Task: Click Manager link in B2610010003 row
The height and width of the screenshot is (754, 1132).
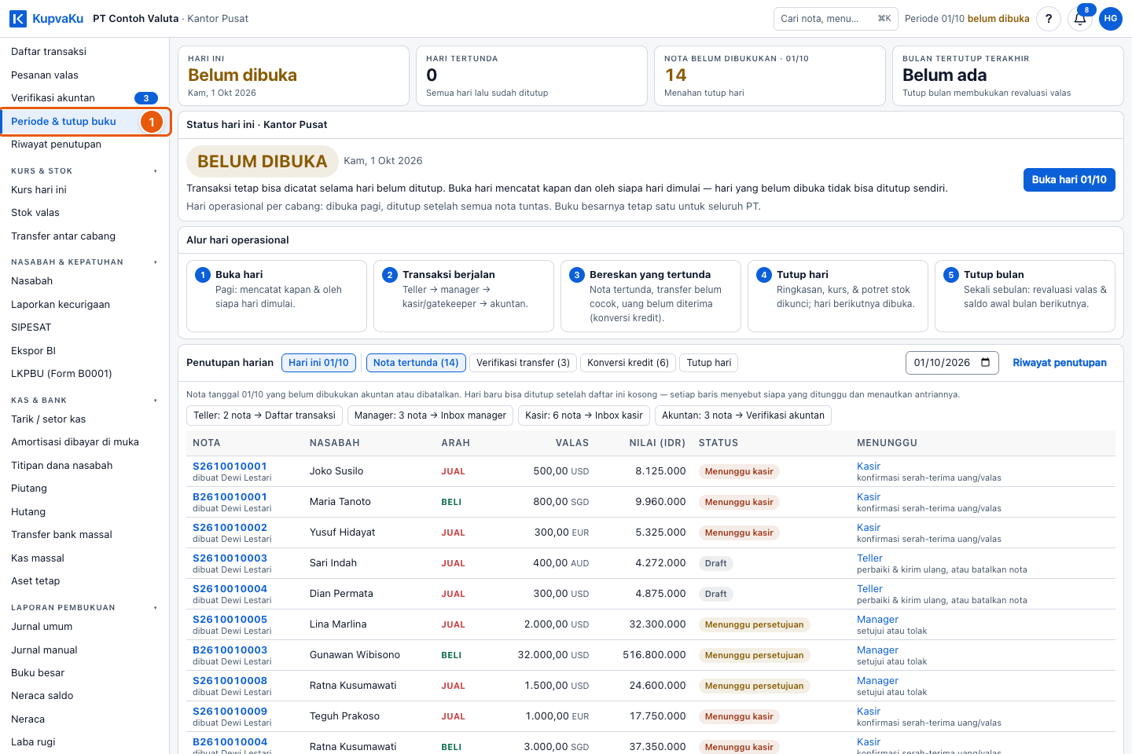Action: 877,650
